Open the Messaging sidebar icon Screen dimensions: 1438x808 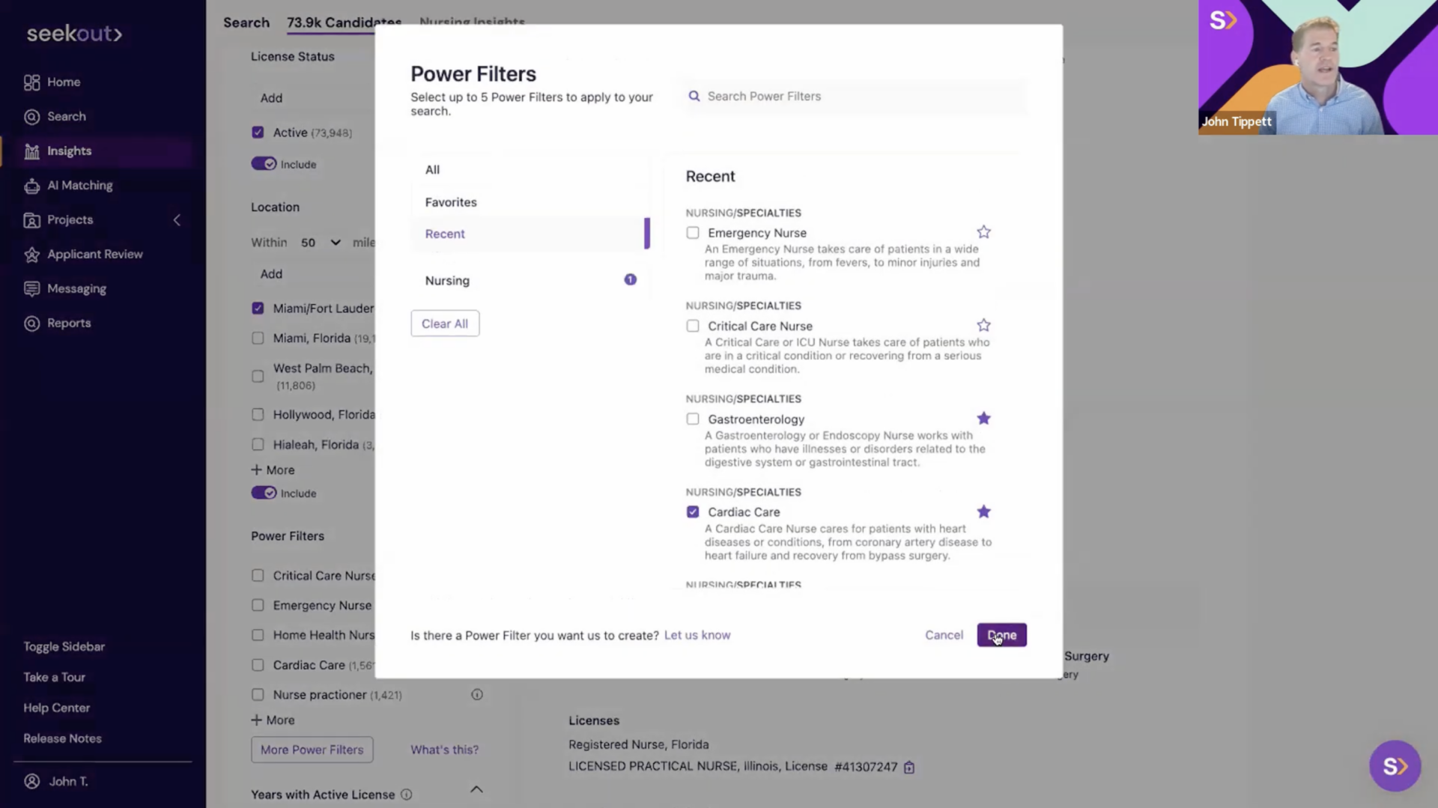point(31,289)
